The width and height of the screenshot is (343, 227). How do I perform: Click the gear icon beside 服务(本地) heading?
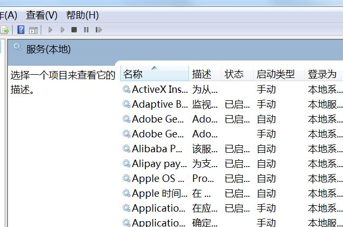tap(18, 48)
